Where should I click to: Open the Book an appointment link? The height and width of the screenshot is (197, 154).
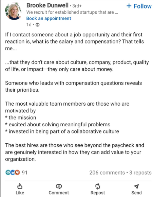coord(49,18)
